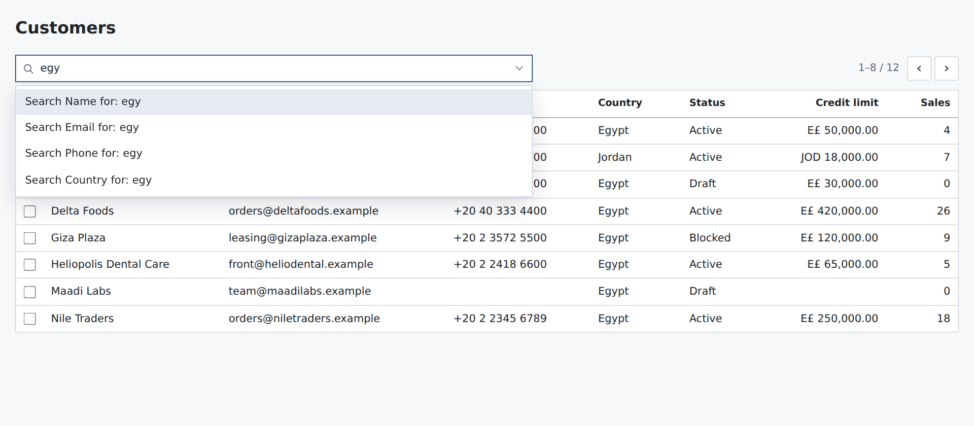Click the Customers page heading
Image resolution: width=974 pixels, height=426 pixels.
click(x=65, y=27)
